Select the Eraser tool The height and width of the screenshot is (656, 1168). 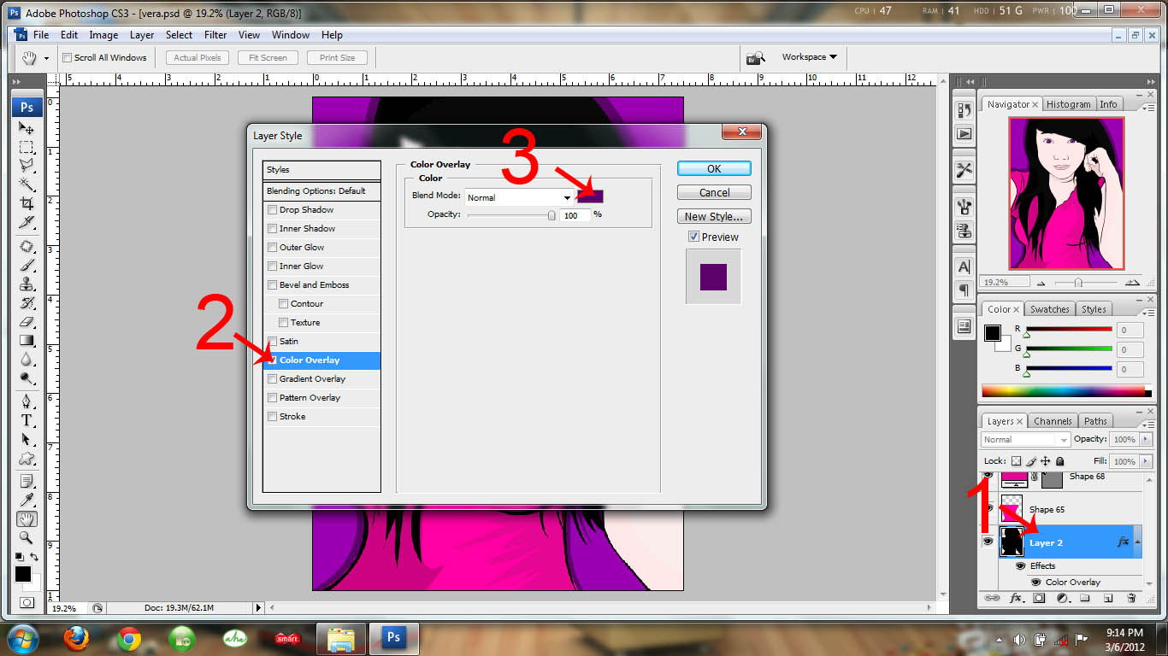click(x=27, y=322)
